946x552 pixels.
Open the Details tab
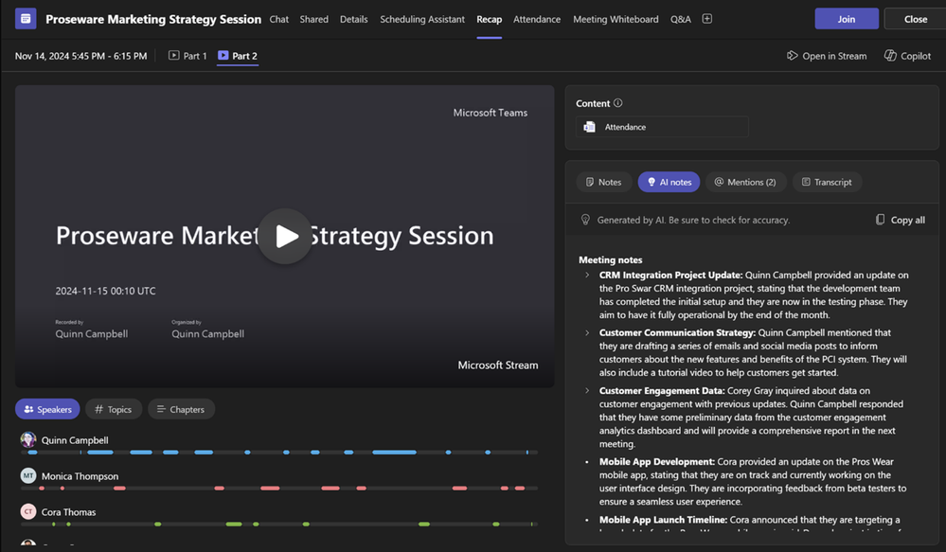353,19
